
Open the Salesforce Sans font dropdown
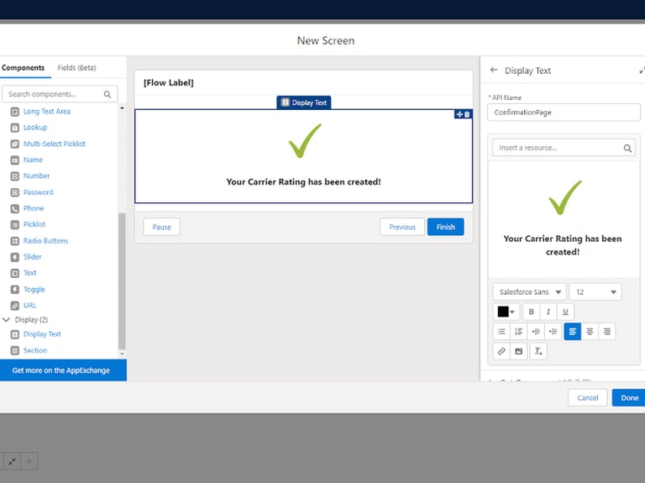pos(529,292)
